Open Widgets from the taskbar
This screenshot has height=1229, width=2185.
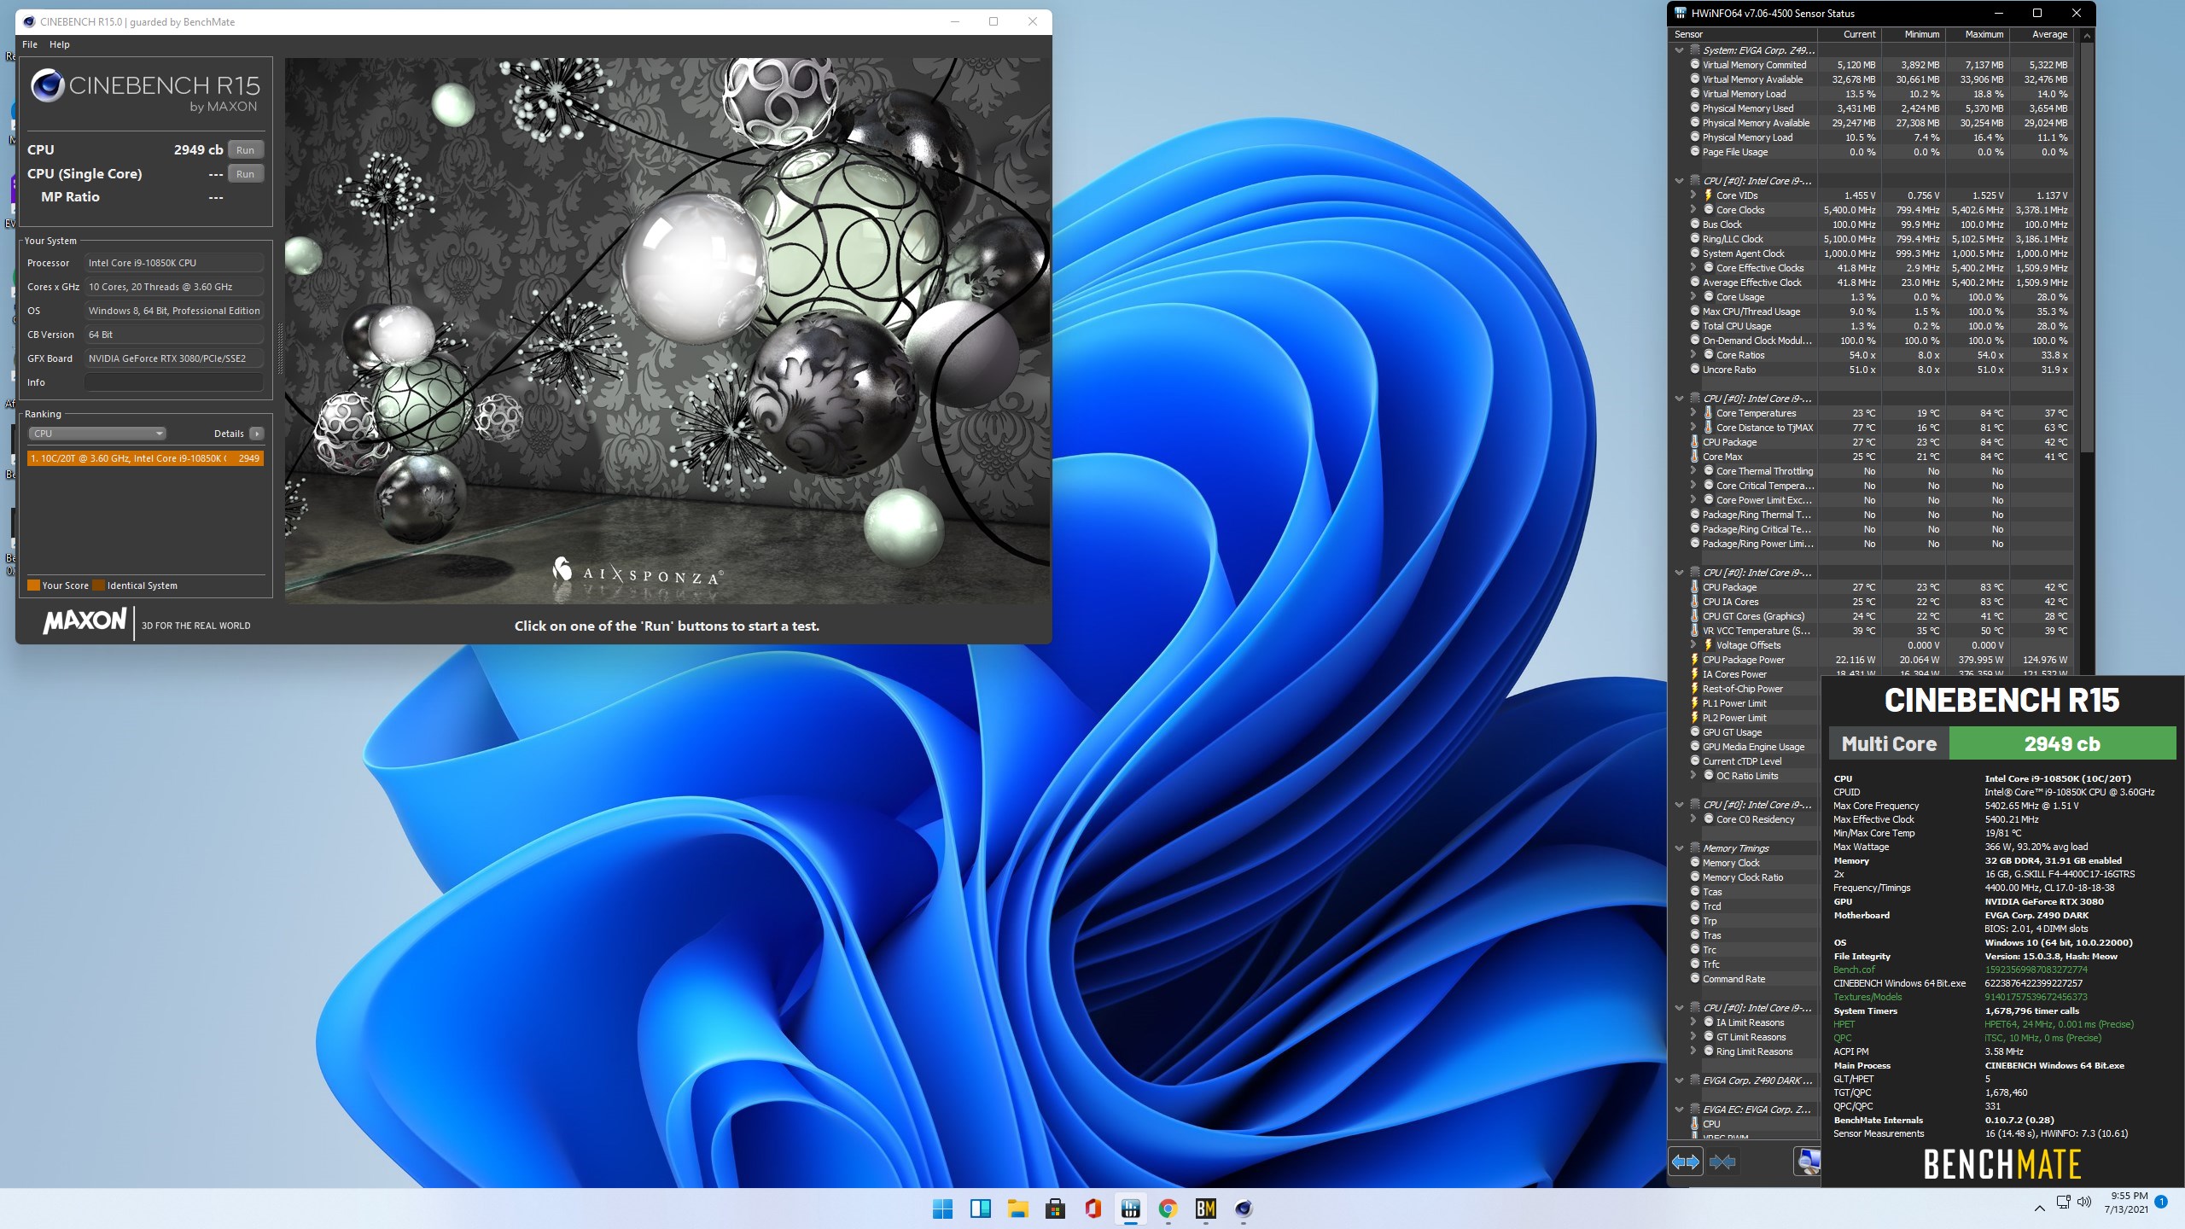click(981, 1209)
